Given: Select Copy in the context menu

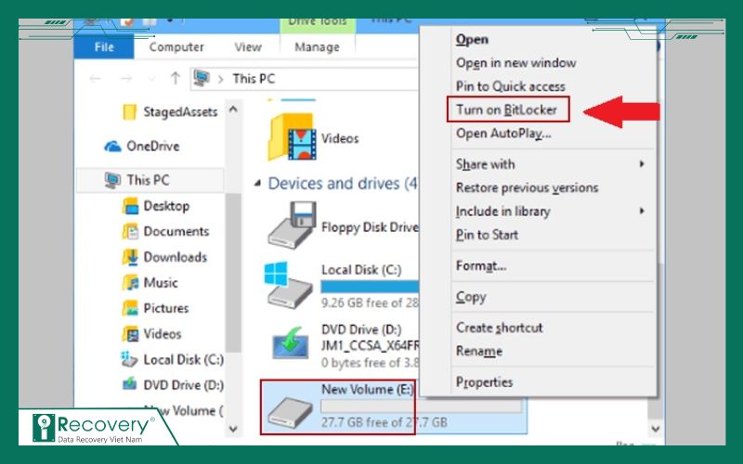Looking at the screenshot, I should [471, 297].
